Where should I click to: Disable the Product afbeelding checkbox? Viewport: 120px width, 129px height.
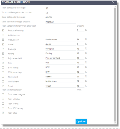pos(3,30)
